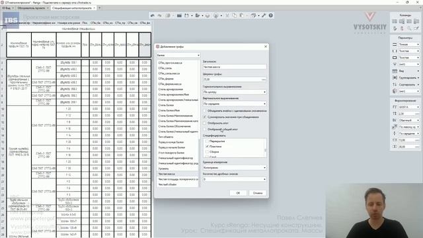Click the Export icon in the toolbar
Image resolution: width=423 pixels, height=238 pixels.
click(x=198, y=16)
